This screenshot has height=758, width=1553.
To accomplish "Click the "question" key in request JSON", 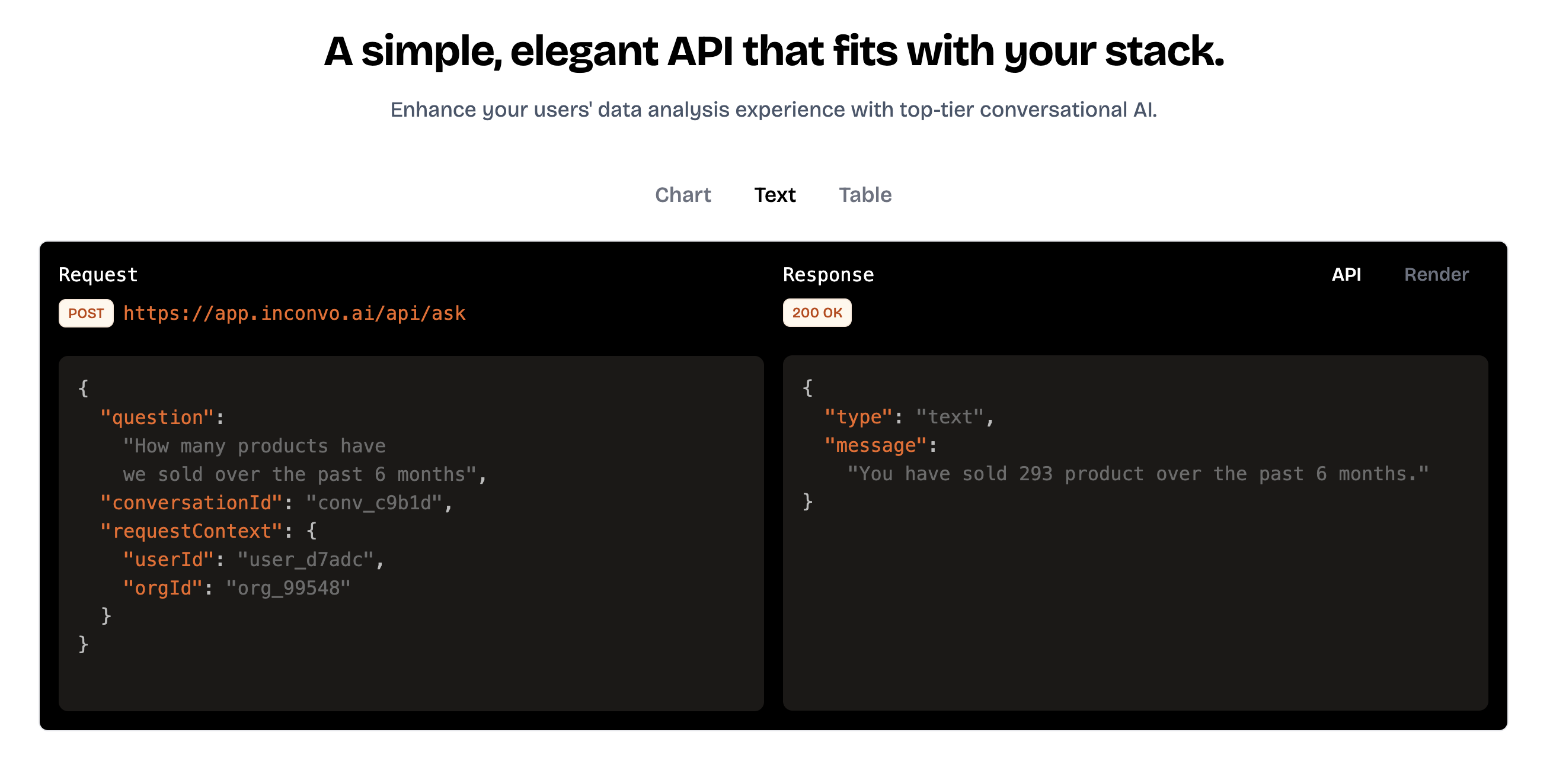I will coord(156,417).
